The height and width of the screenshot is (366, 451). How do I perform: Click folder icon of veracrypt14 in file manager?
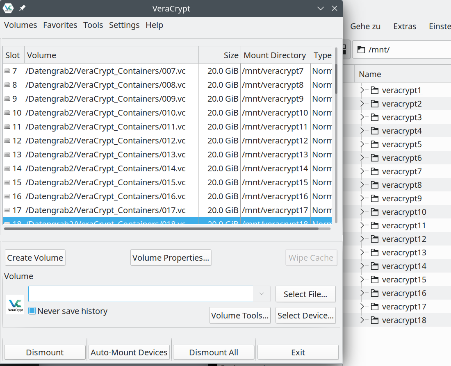tap(374, 266)
